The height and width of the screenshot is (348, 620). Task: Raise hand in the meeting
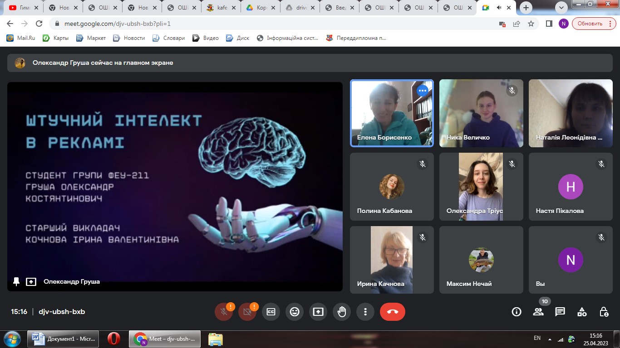tap(342, 312)
